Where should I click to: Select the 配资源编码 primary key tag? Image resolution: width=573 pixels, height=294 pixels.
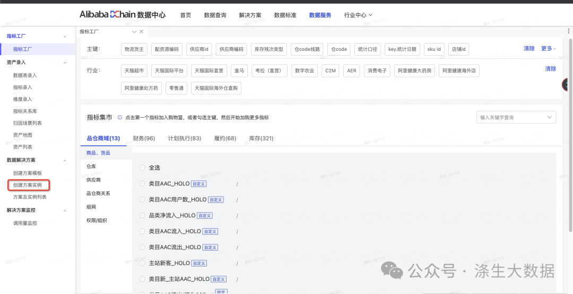167,49
